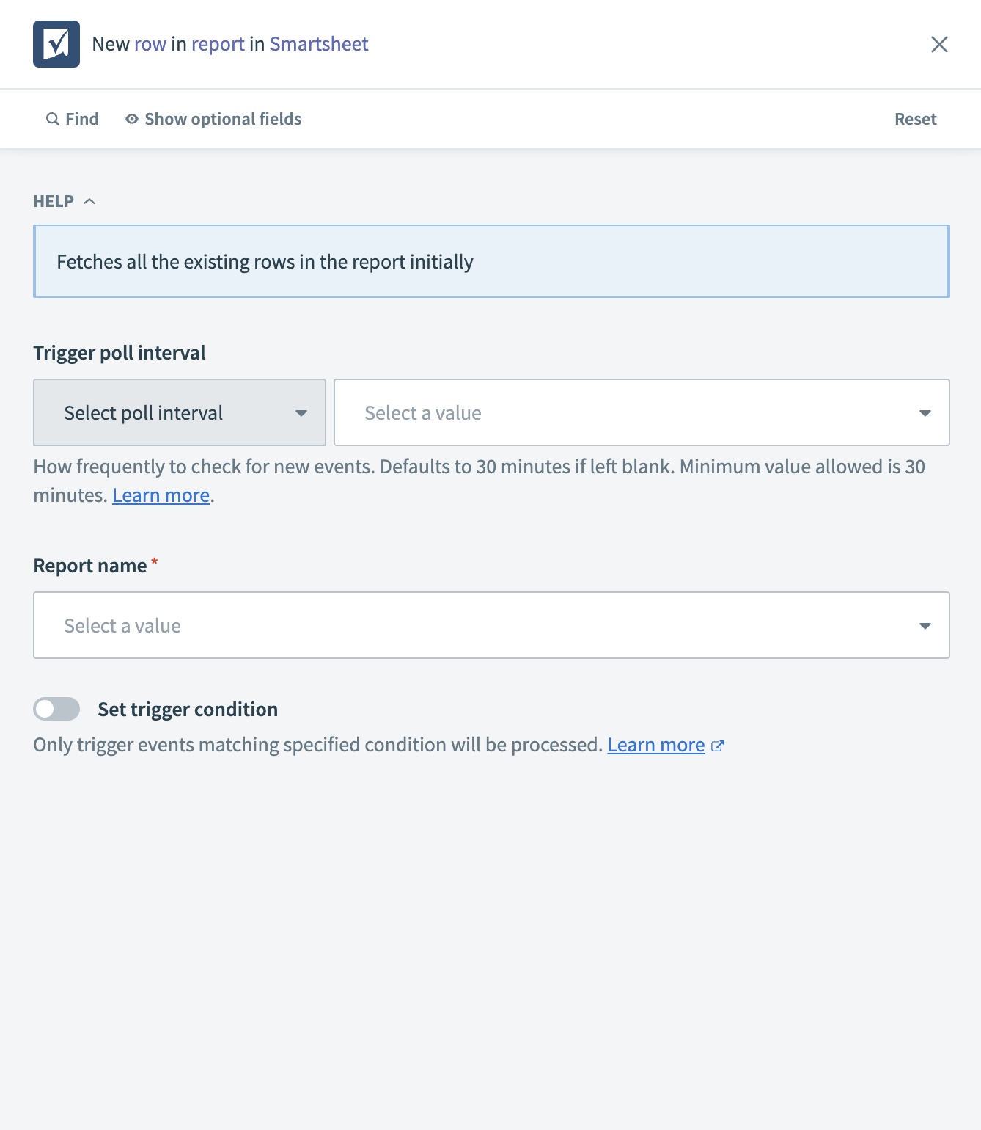Image resolution: width=981 pixels, height=1130 pixels.
Task: Click the Smartsheet app logo icon
Action: click(x=56, y=44)
